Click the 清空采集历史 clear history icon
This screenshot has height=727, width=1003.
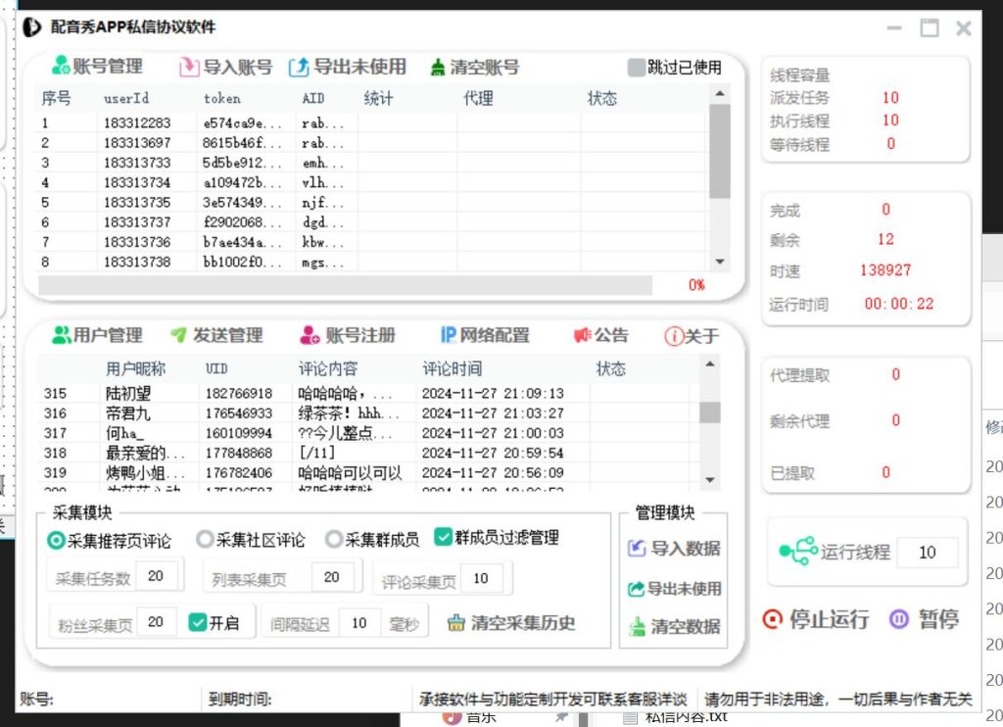[456, 623]
